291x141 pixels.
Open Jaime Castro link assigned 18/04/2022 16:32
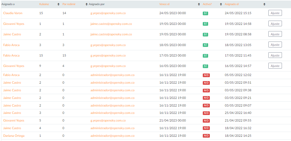(12, 128)
